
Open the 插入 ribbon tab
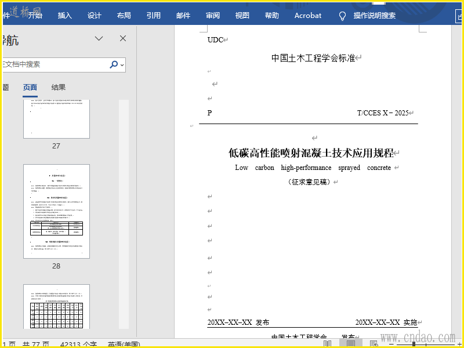(x=65, y=16)
